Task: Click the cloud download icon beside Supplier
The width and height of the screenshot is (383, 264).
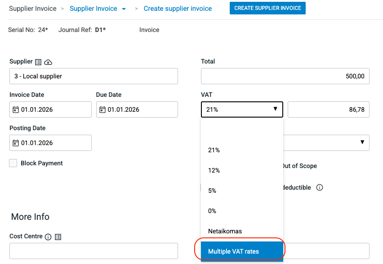Action: coord(48,62)
